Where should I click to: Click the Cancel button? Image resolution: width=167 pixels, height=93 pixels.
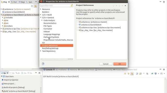pos(106,64)
